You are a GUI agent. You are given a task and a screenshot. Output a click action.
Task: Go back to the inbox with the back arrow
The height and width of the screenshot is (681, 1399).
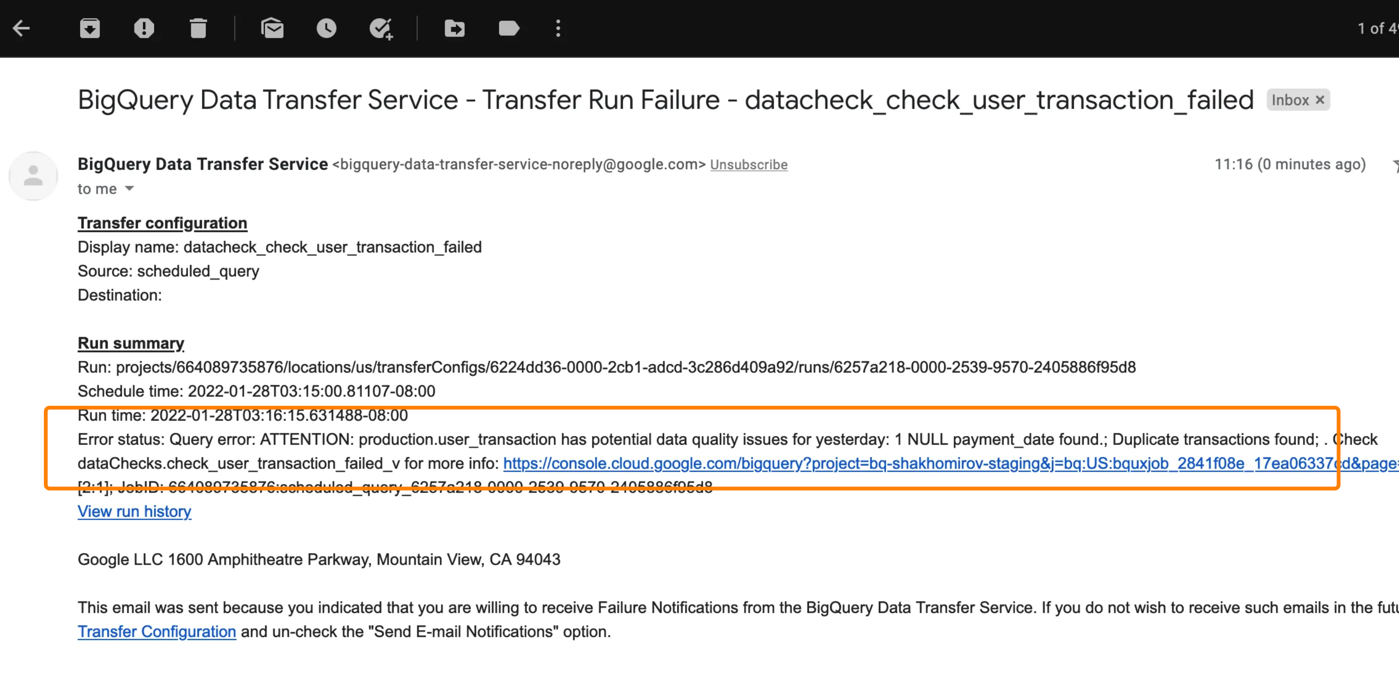coord(21,28)
